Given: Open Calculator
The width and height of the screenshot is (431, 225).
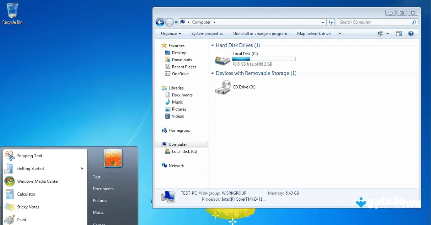Looking at the screenshot, I should [x=27, y=194].
